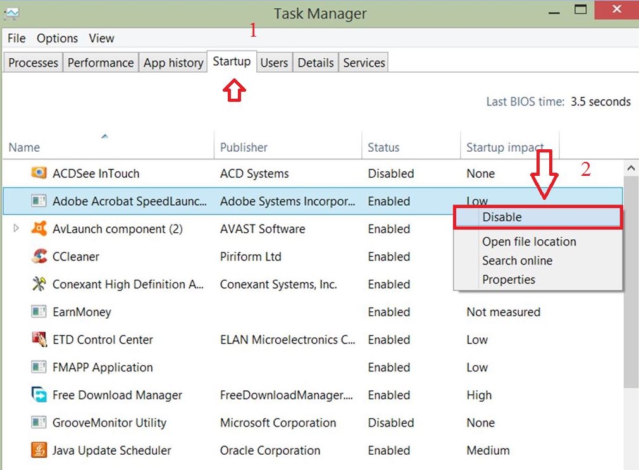639x470 pixels.
Task: Click the CCleaner app icon
Action: pos(39,257)
